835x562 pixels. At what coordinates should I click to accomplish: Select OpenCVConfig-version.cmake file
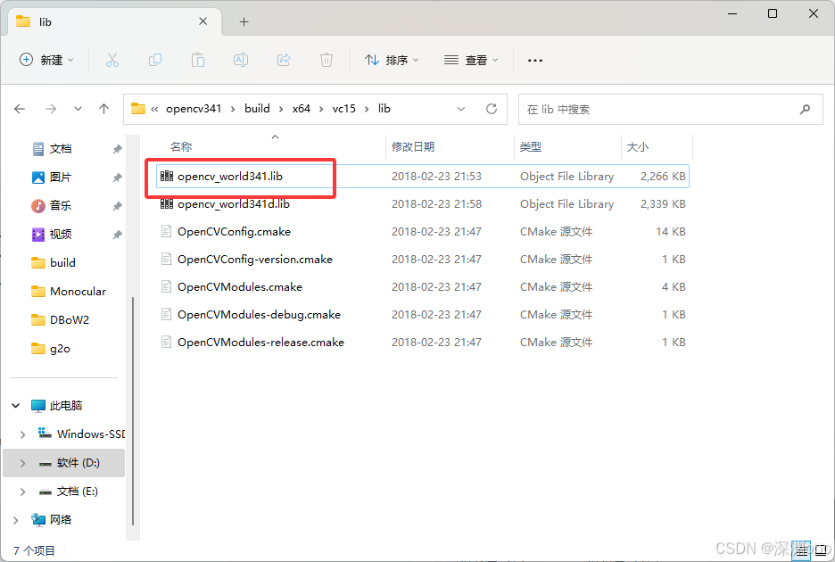coord(423,260)
